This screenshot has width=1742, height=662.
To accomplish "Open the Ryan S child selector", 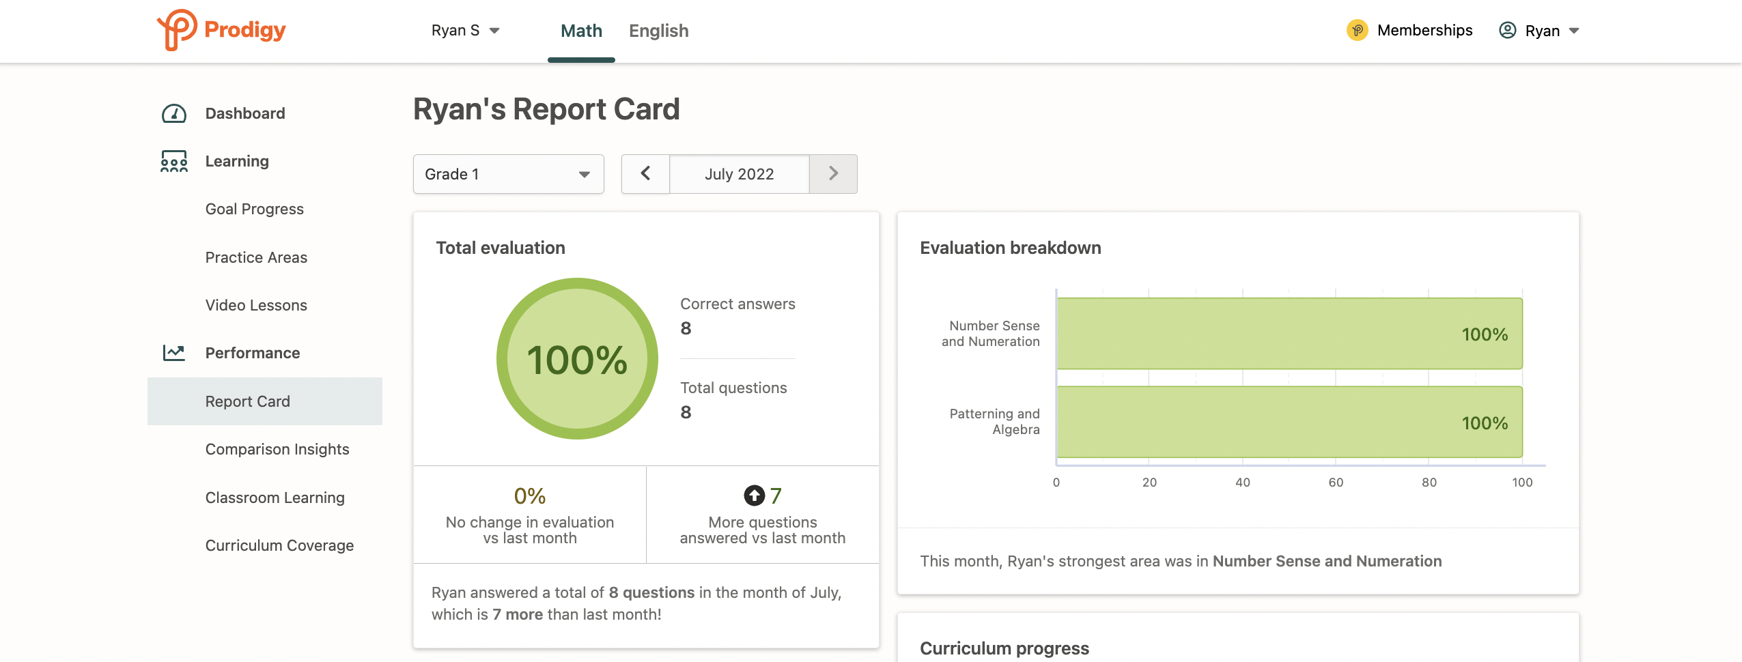I will [x=465, y=31].
